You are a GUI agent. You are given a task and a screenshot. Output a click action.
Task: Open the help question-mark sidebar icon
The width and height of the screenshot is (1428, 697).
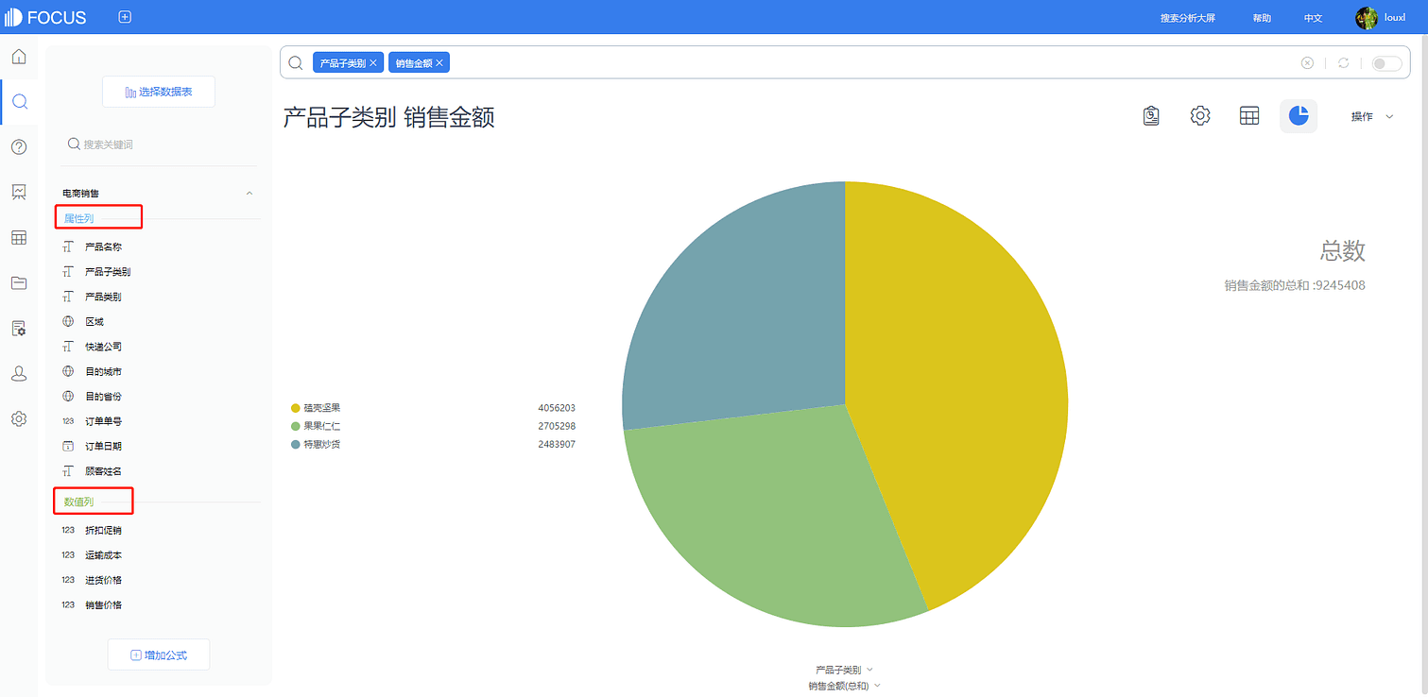[x=19, y=147]
